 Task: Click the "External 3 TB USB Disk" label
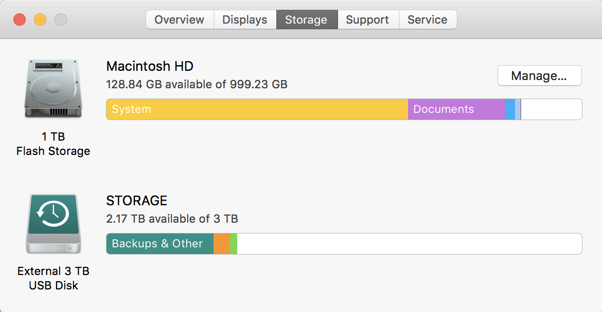[x=54, y=278]
